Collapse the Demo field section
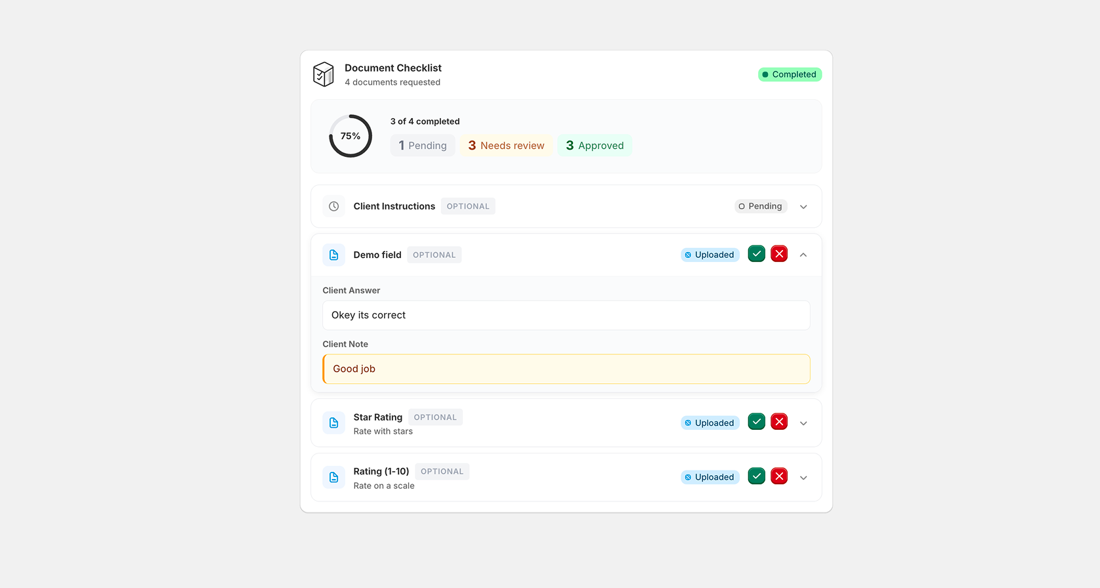This screenshot has width=1100, height=588. 803,255
